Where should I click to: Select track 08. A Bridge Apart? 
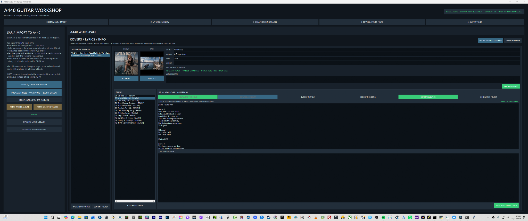tap(135, 113)
